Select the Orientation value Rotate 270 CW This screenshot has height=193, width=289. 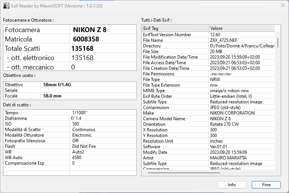coord(224,124)
